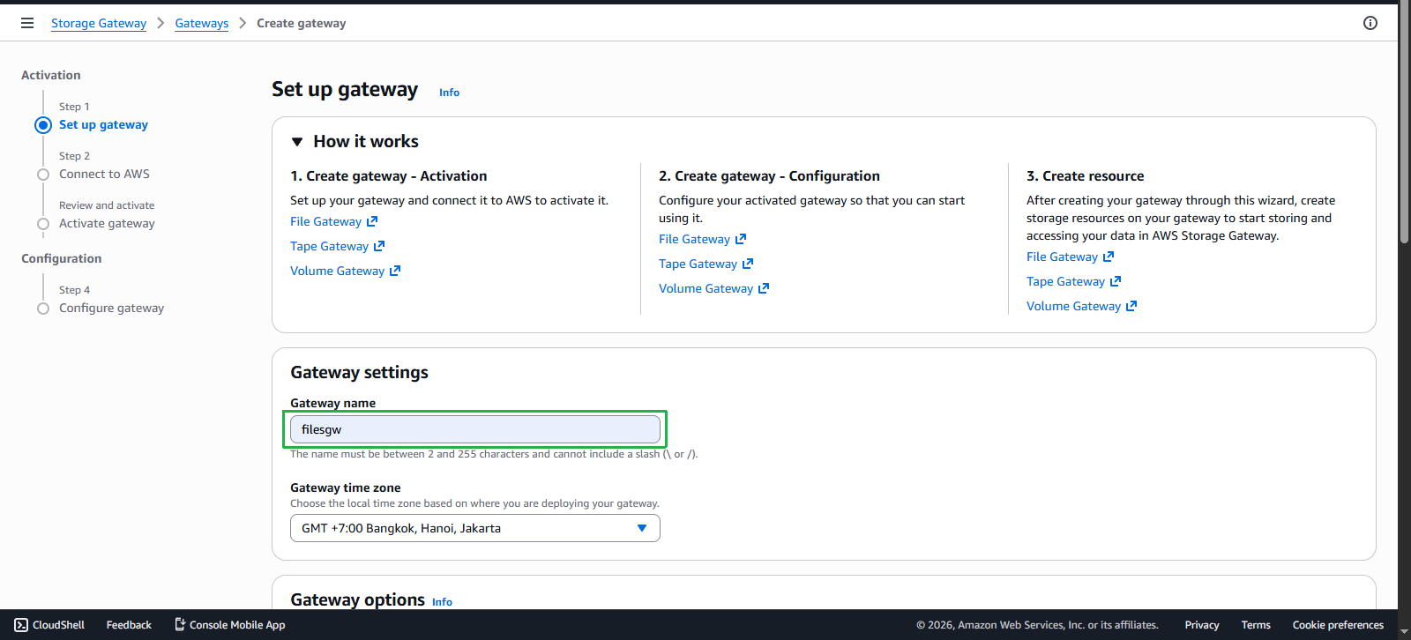Select the Activate gateway step circle

click(x=43, y=224)
